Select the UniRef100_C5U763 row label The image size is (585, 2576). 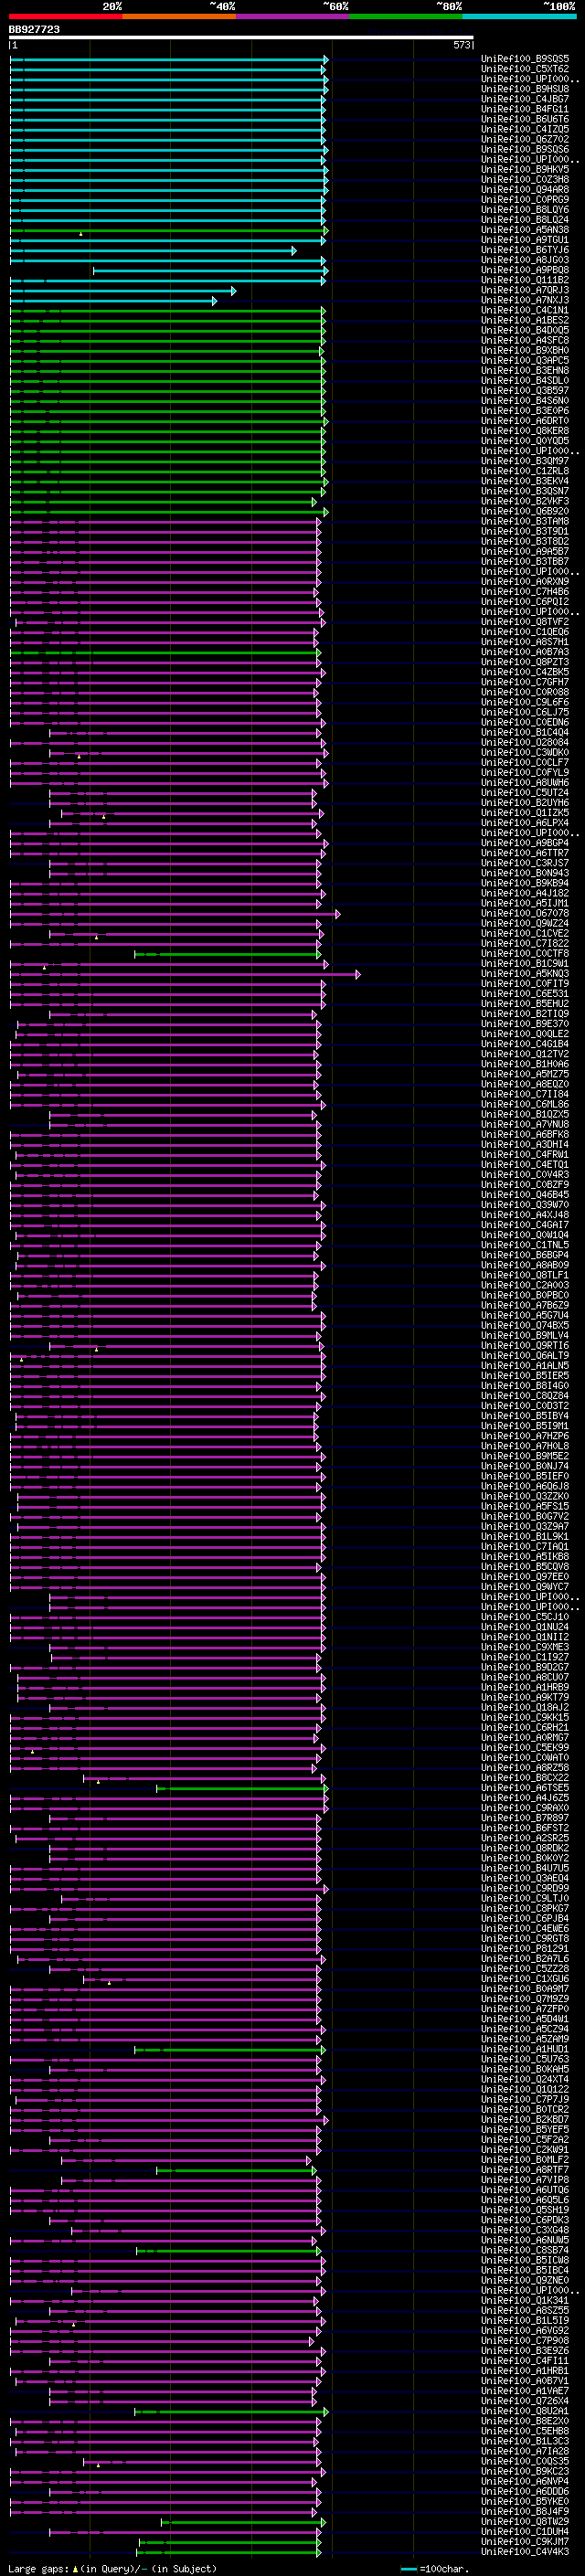(x=525, y=2059)
